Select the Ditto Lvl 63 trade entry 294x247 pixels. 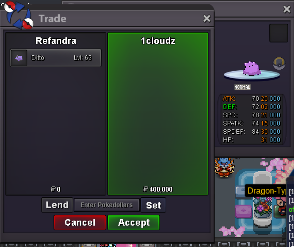tap(55, 58)
